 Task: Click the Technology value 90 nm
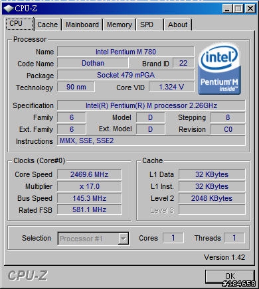(76, 87)
